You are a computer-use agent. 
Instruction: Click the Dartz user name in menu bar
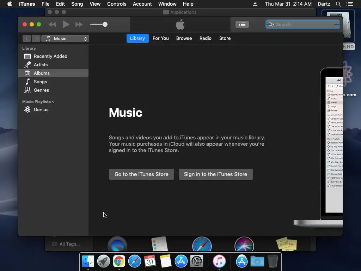coord(324,4)
